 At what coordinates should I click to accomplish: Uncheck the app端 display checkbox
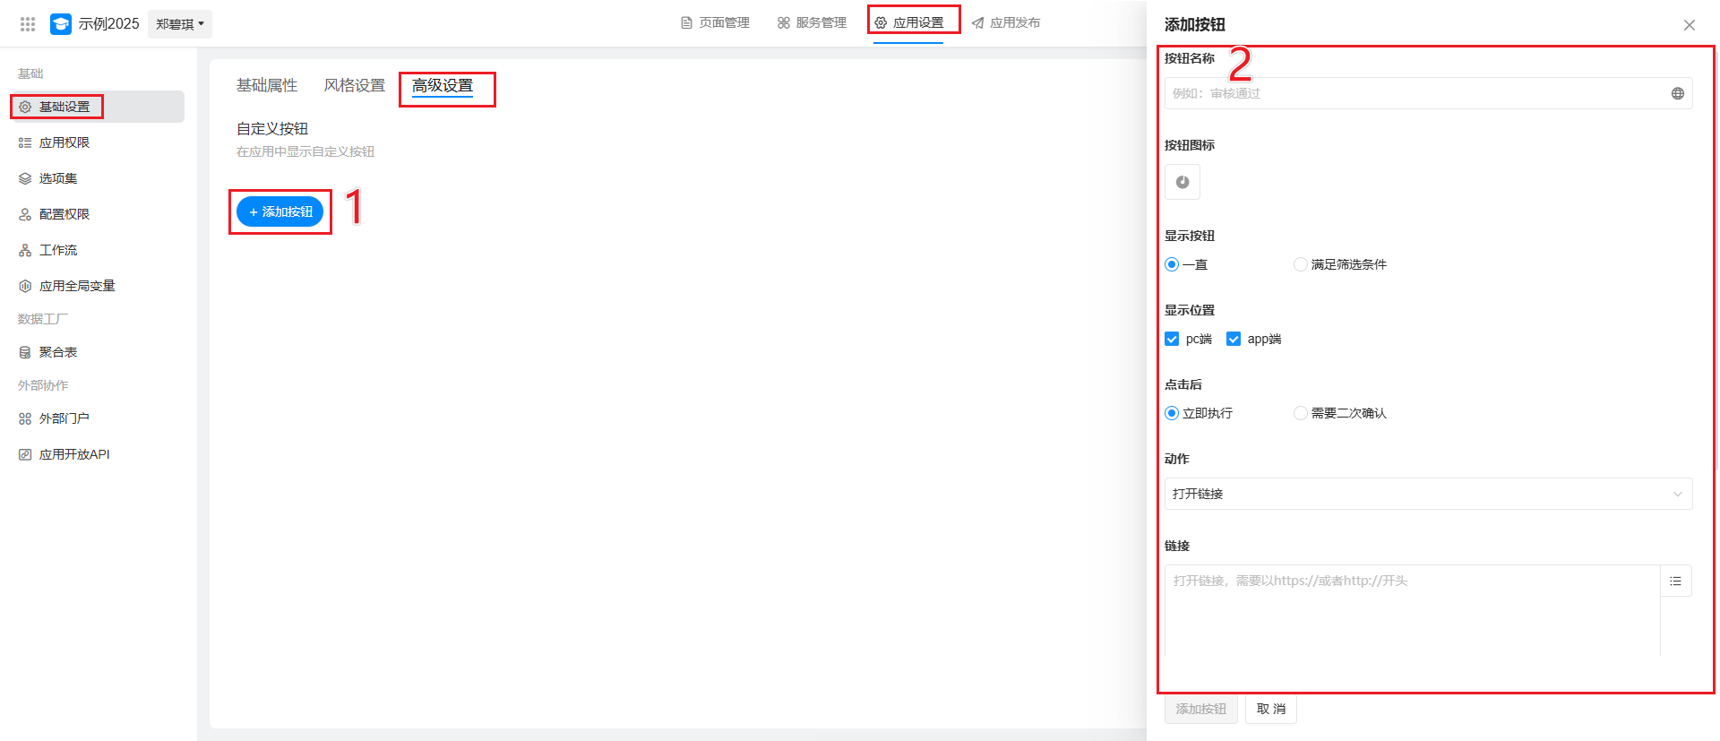[1234, 339]
